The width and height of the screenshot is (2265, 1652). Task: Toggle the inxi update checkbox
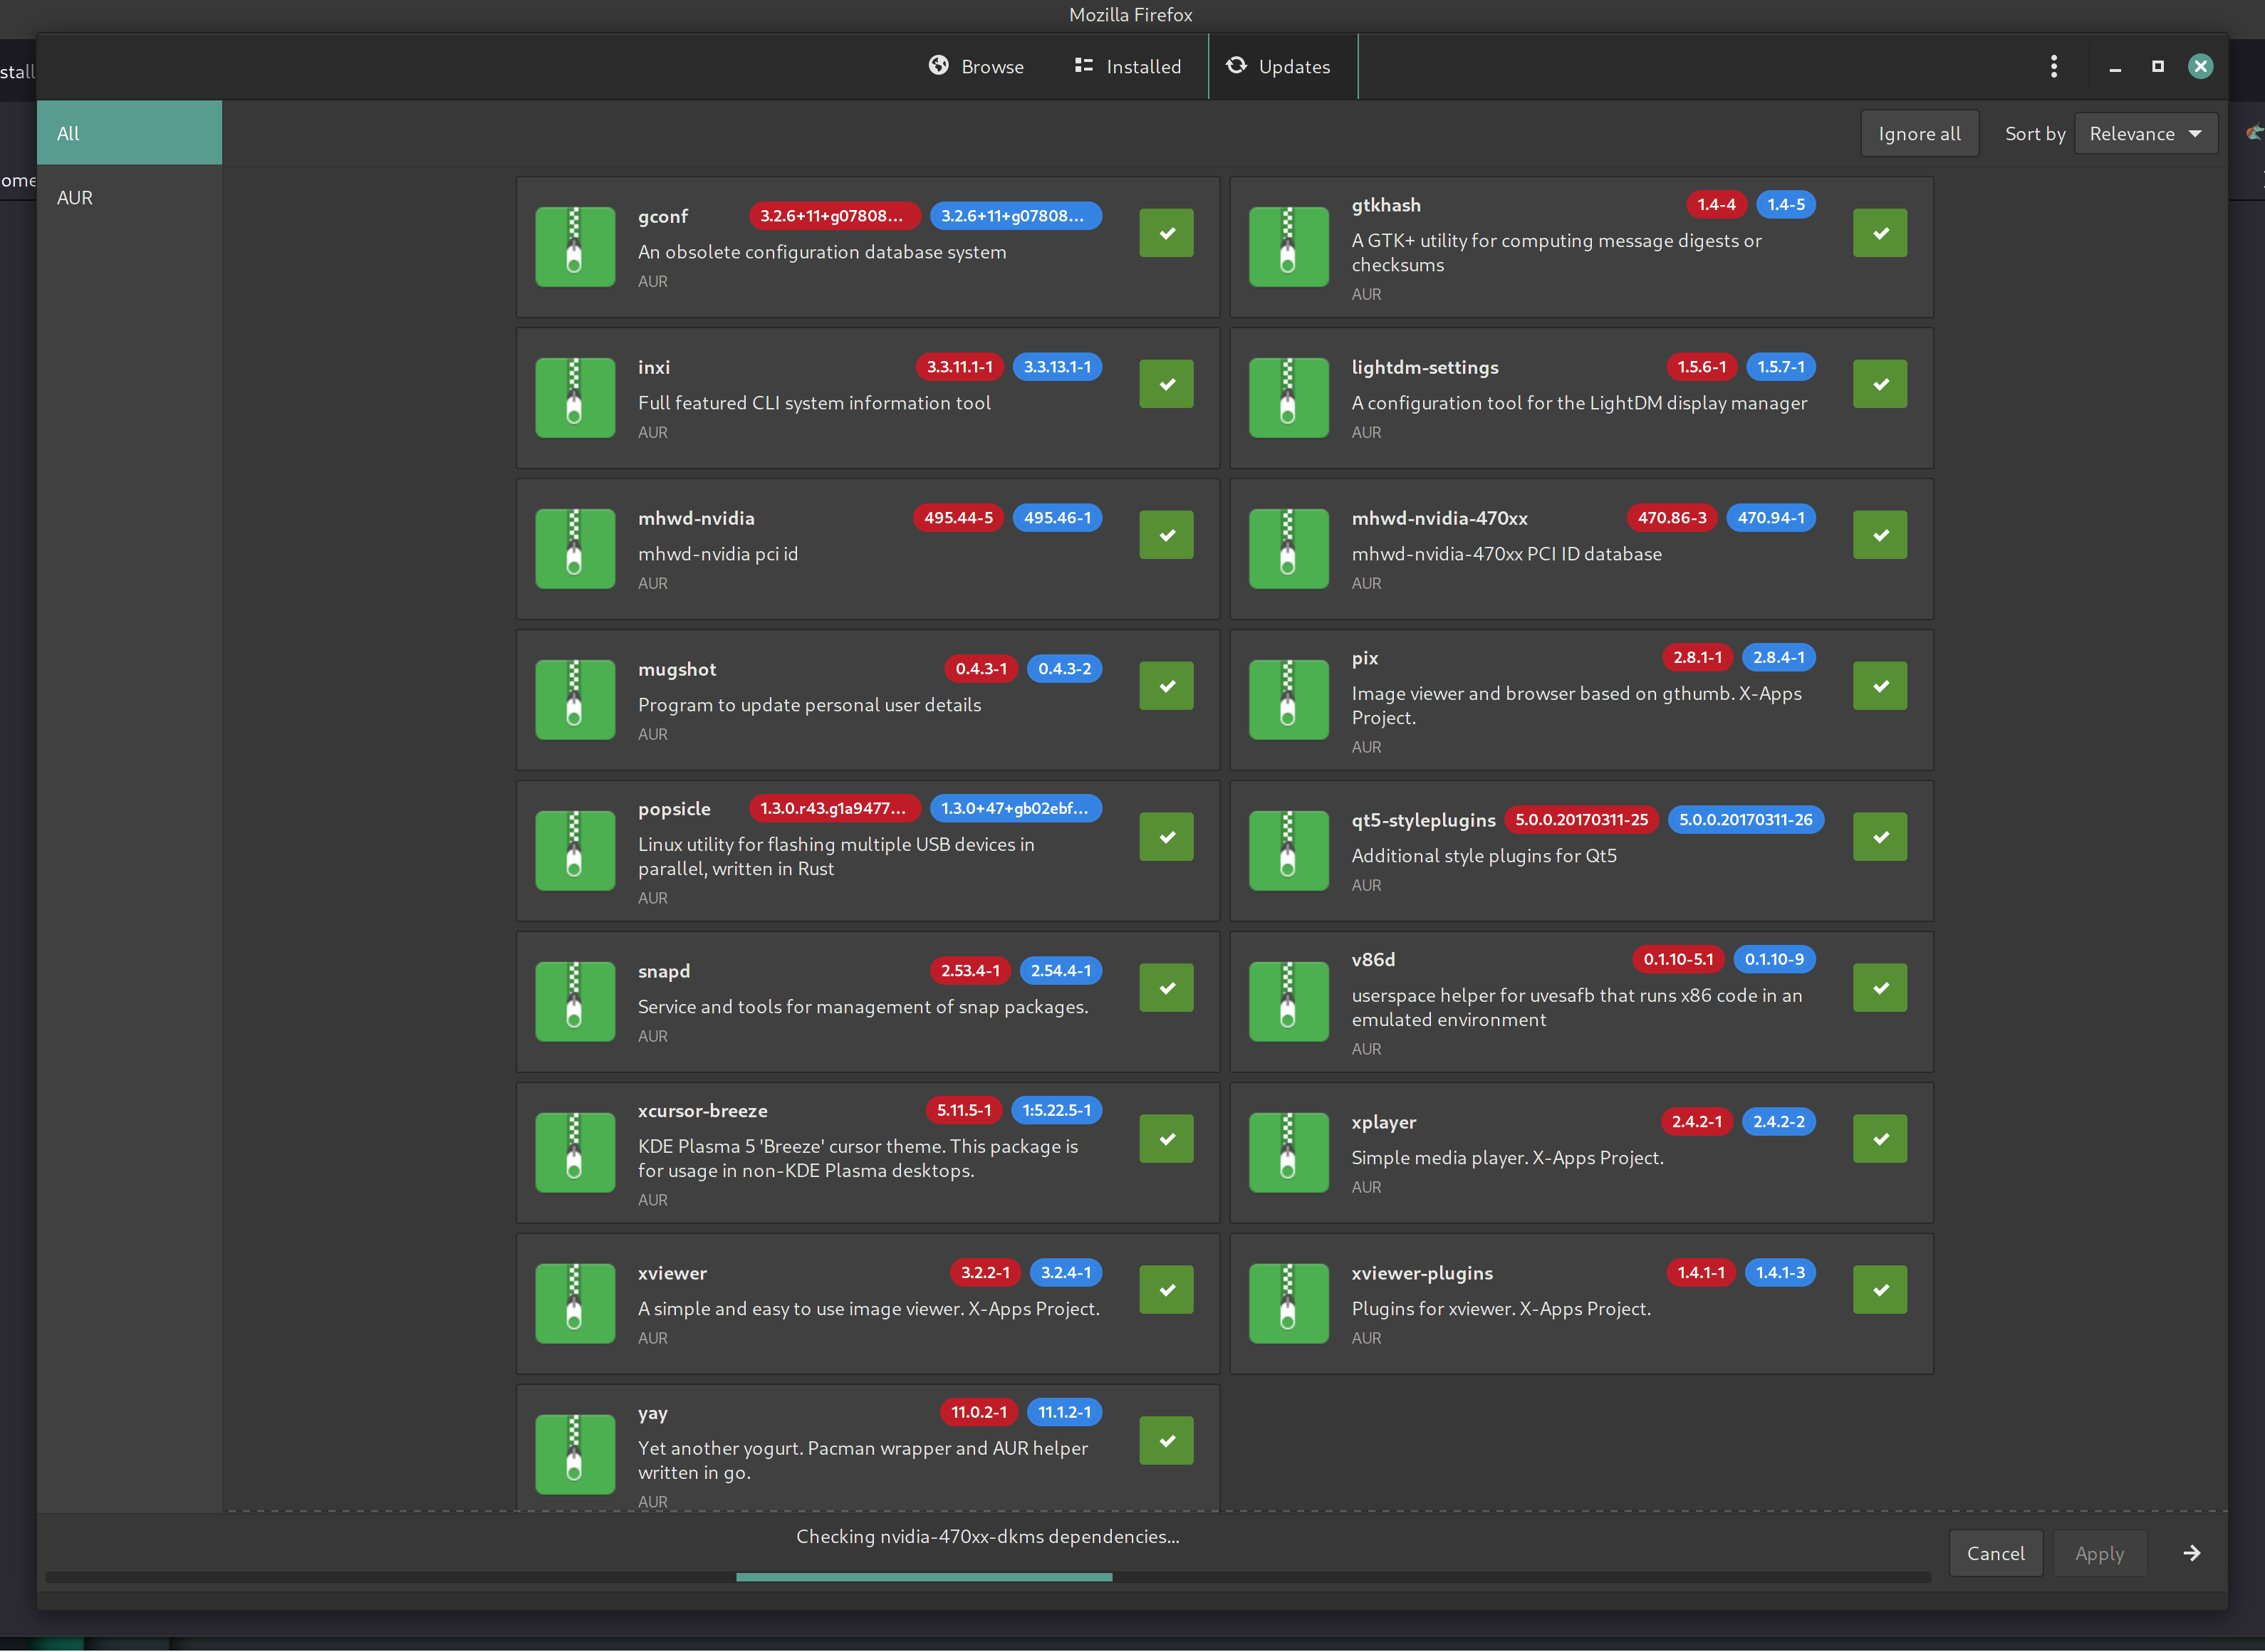click(x=1166, y=384)
